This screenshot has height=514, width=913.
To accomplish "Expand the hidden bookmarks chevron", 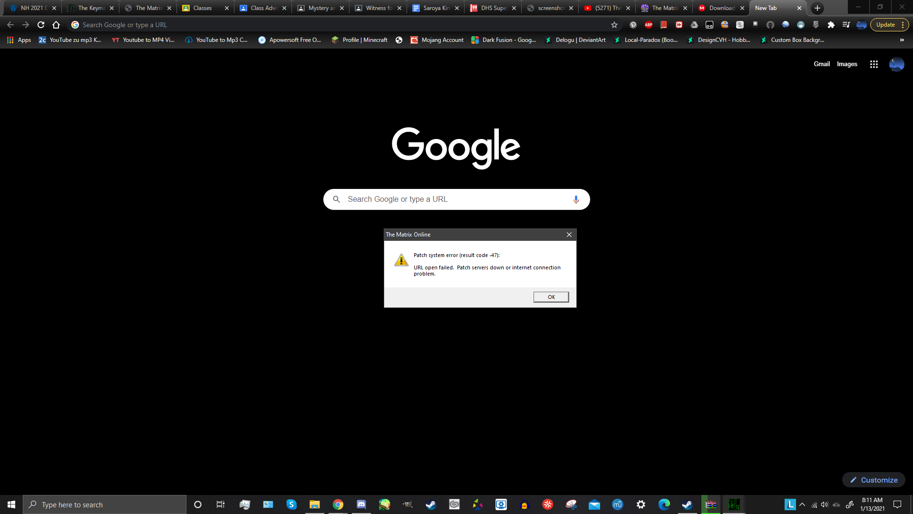I will (x=902, y=40).
